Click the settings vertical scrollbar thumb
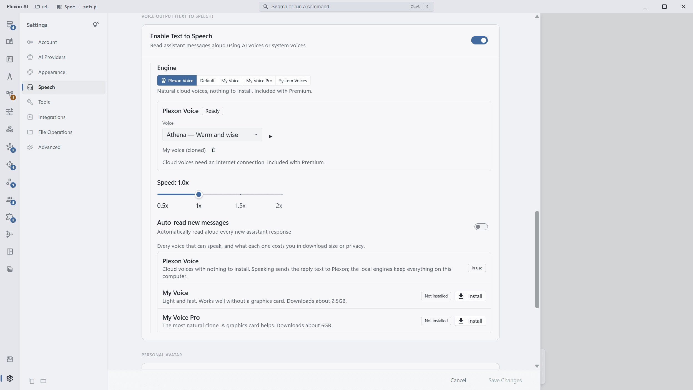Screen dimensions: 693x390 point(537,260)
